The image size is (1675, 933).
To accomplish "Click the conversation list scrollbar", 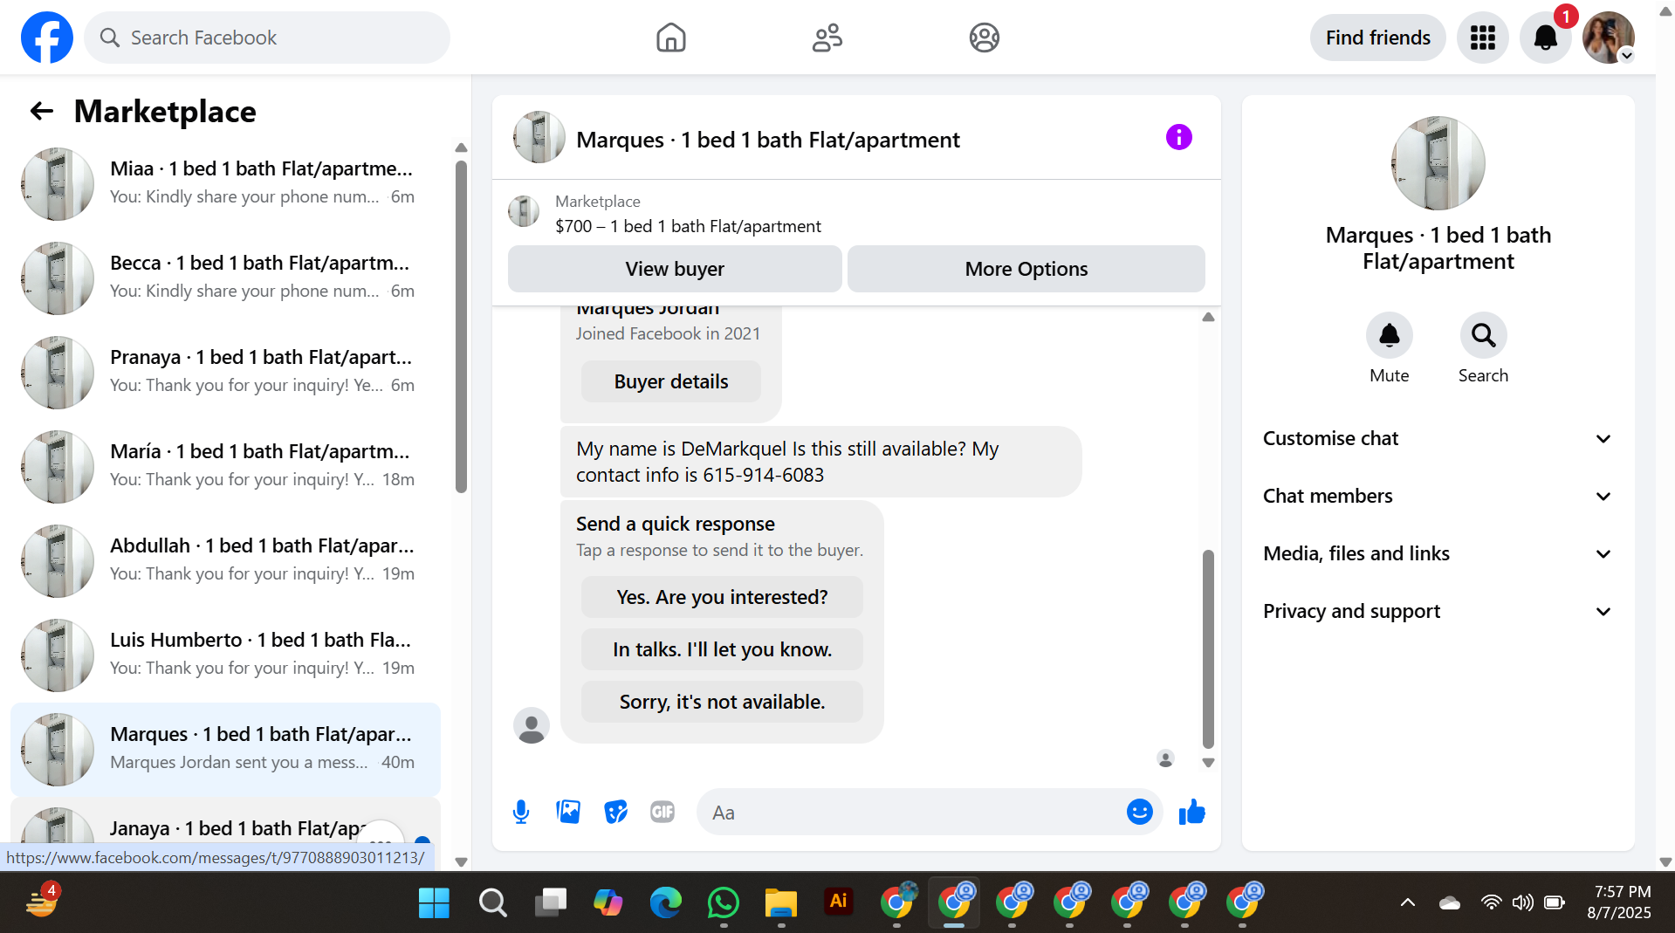I will 461,326.
